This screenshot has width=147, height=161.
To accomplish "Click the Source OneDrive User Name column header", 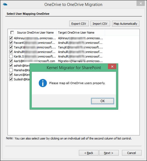I will (35, 33).
